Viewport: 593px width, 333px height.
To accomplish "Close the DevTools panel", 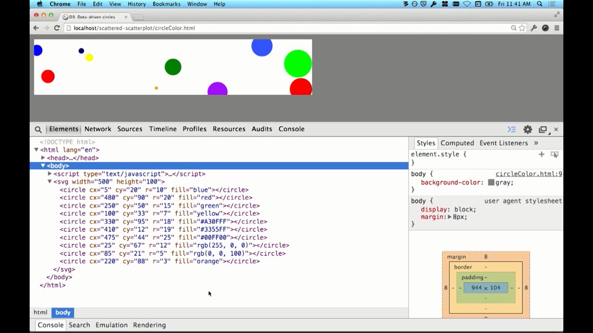I will (x=556, y=129).
